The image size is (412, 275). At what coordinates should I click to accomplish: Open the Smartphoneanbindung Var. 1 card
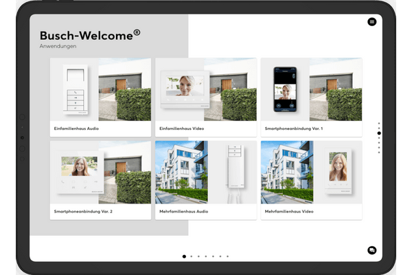point(311,97)
